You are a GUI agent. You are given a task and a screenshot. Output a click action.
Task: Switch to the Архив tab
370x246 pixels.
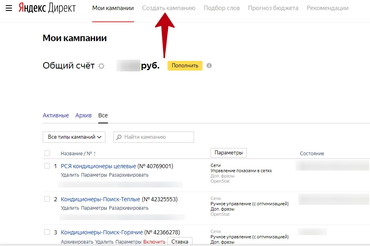click(83, 115)
